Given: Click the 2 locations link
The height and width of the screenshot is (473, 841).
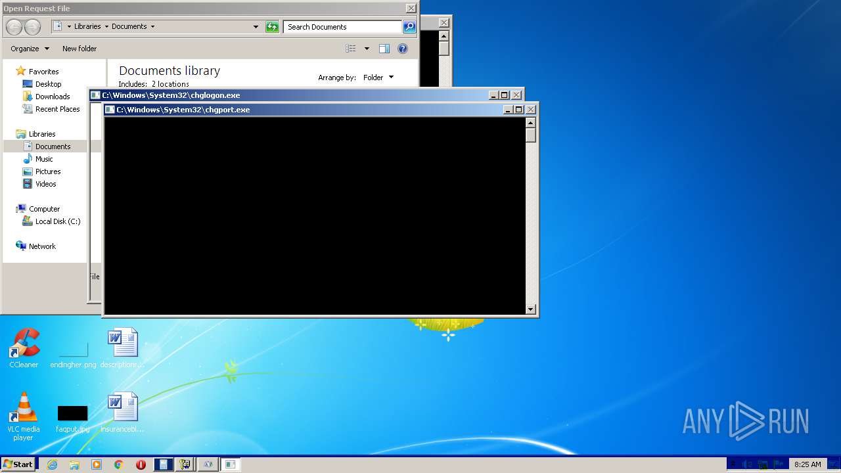Looking at the screenshot, I should (x=170, y=84).
